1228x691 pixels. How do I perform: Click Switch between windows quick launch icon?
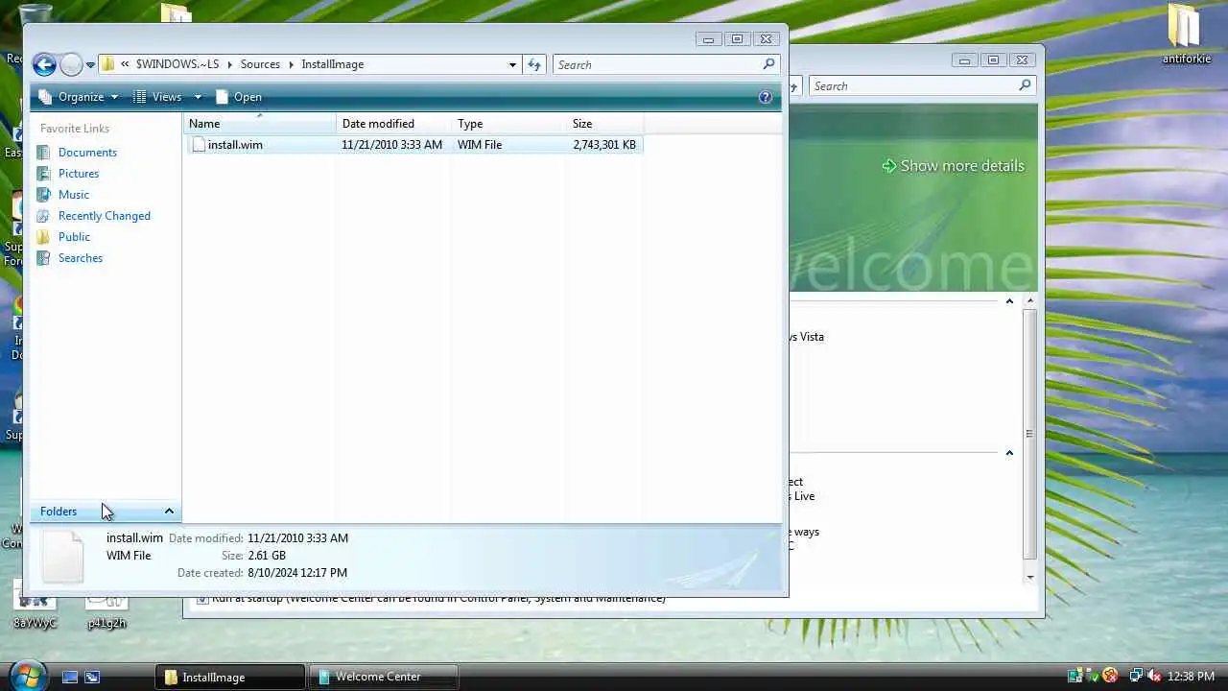click(92, 677)
